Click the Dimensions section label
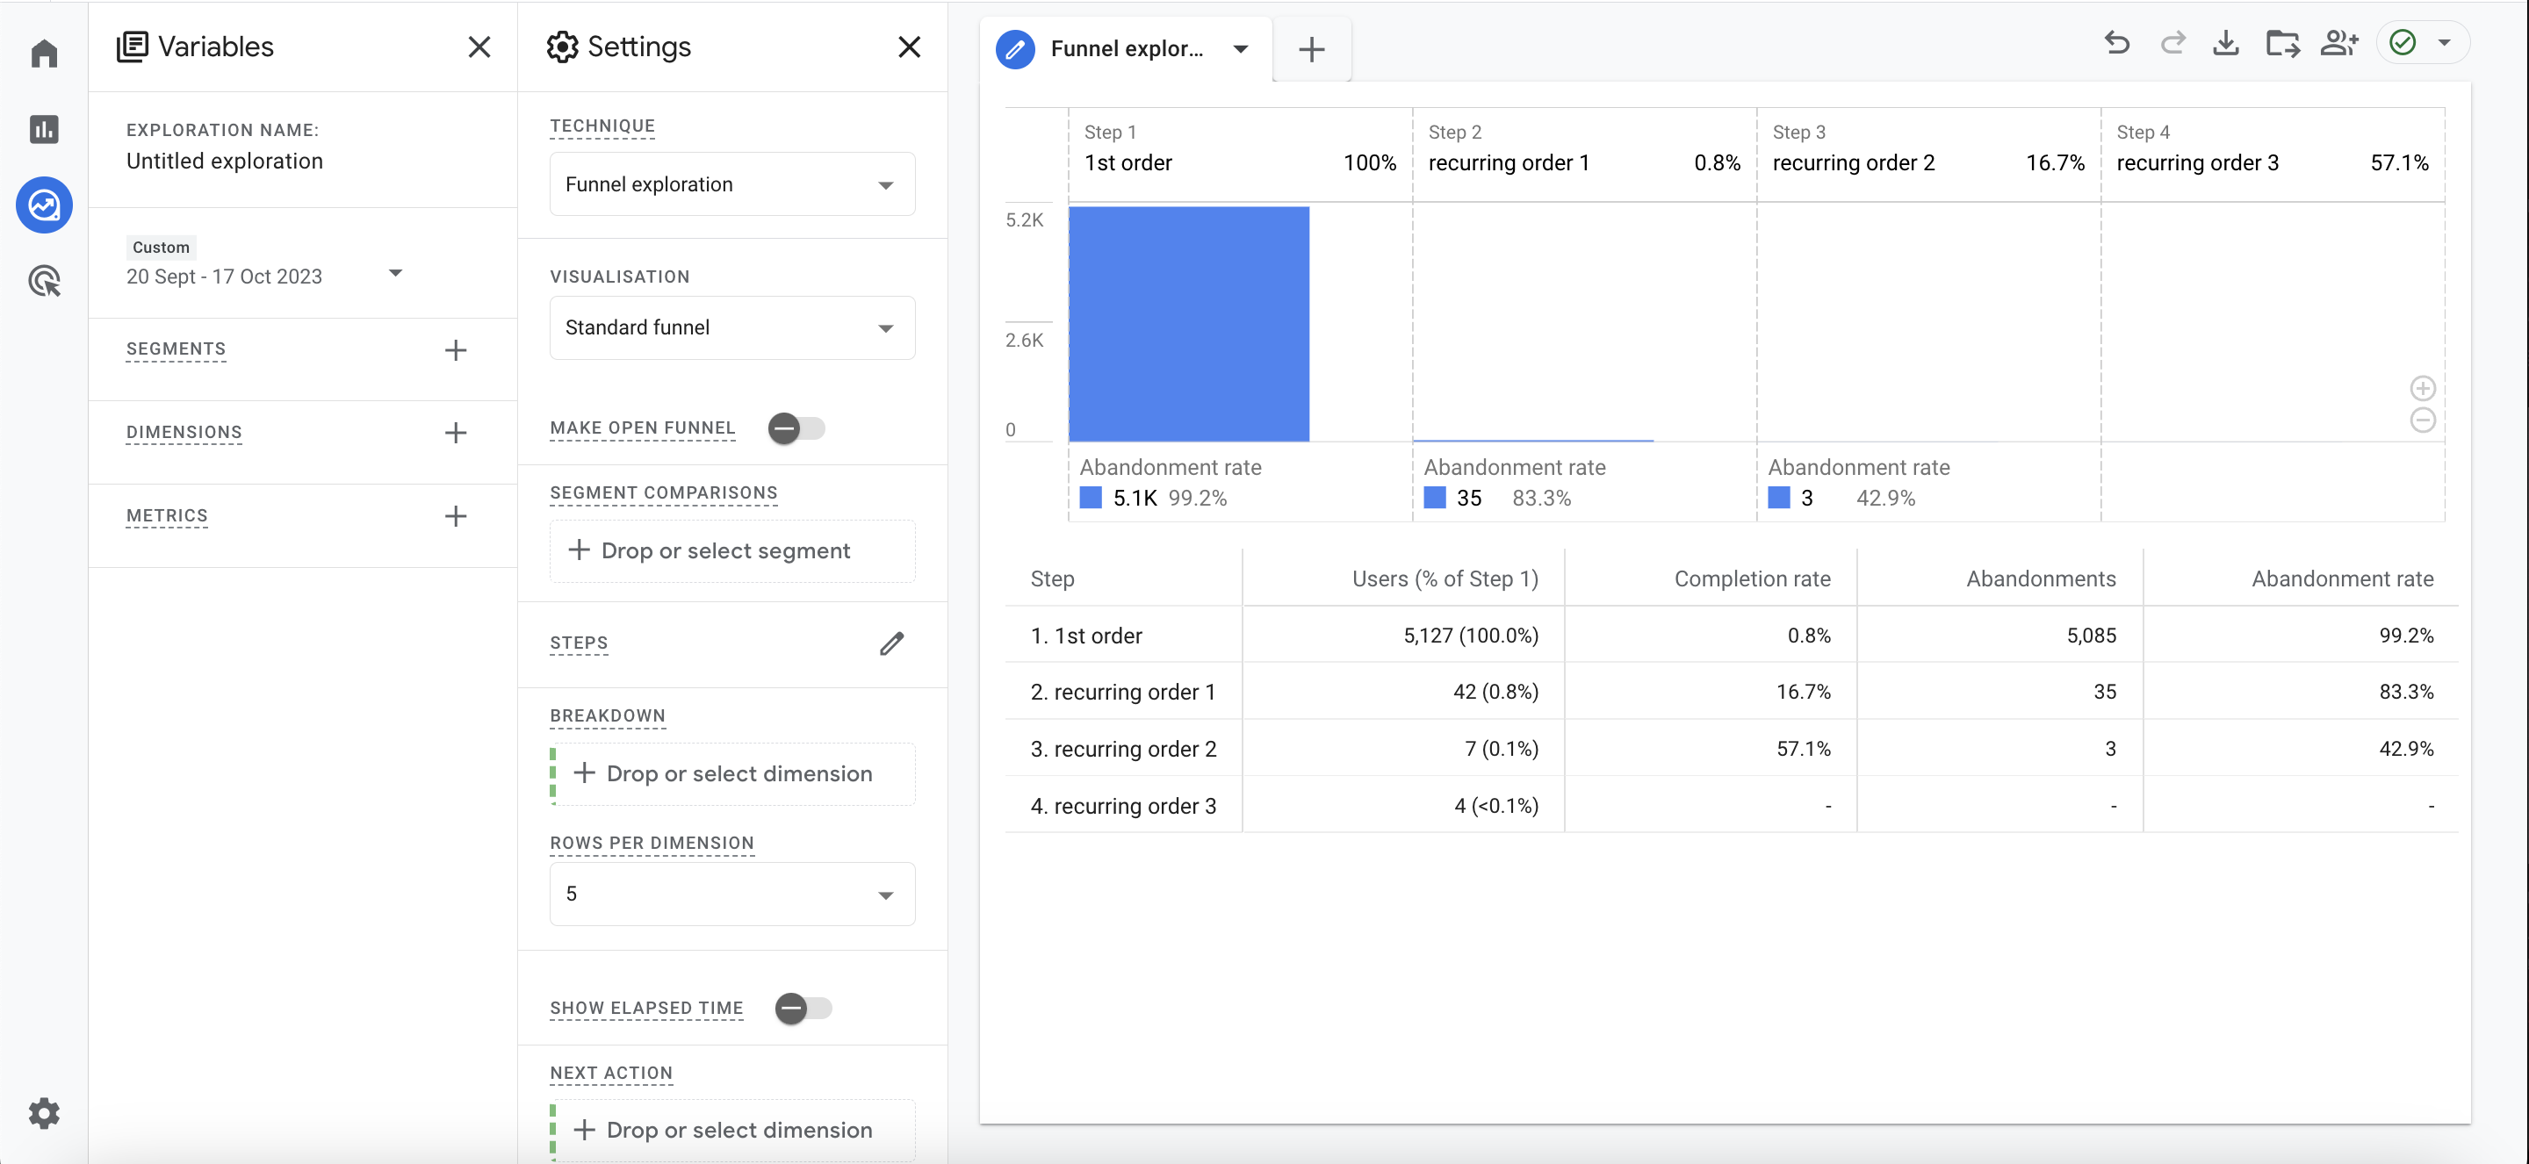 pyautogui.click(x=184, y=433)
